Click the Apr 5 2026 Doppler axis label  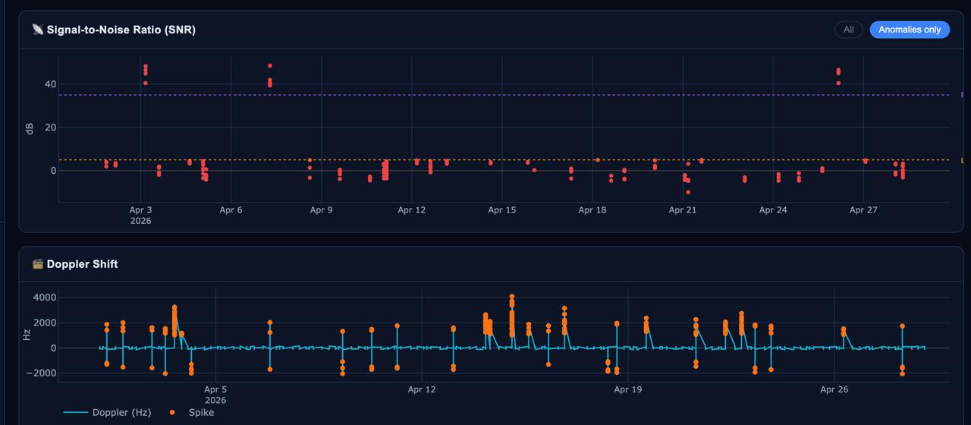pyautogui.click(x=215, y=395)
